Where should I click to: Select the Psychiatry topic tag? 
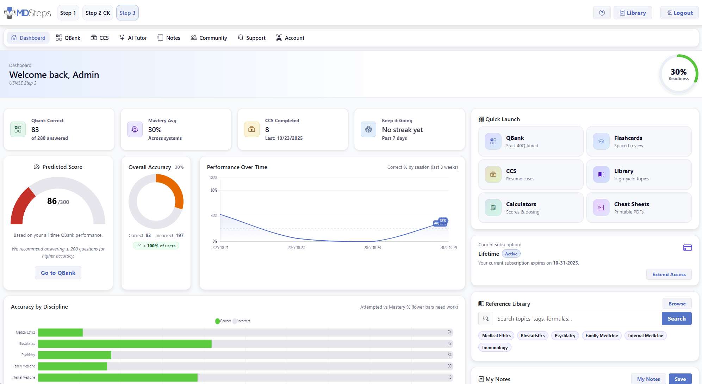point(565,335)
